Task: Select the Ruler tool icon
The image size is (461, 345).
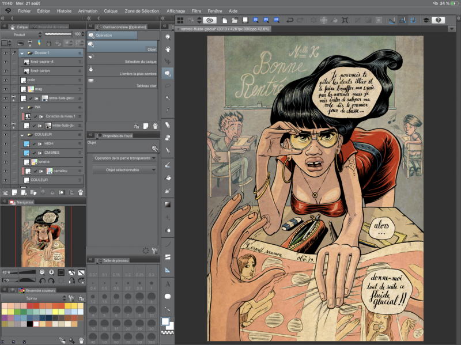Action: coord(168,270)
